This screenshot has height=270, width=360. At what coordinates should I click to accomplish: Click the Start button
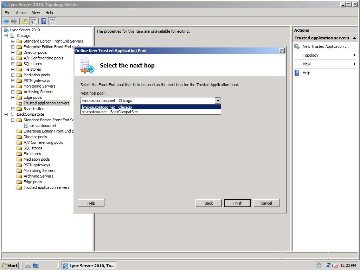point(9,266)
